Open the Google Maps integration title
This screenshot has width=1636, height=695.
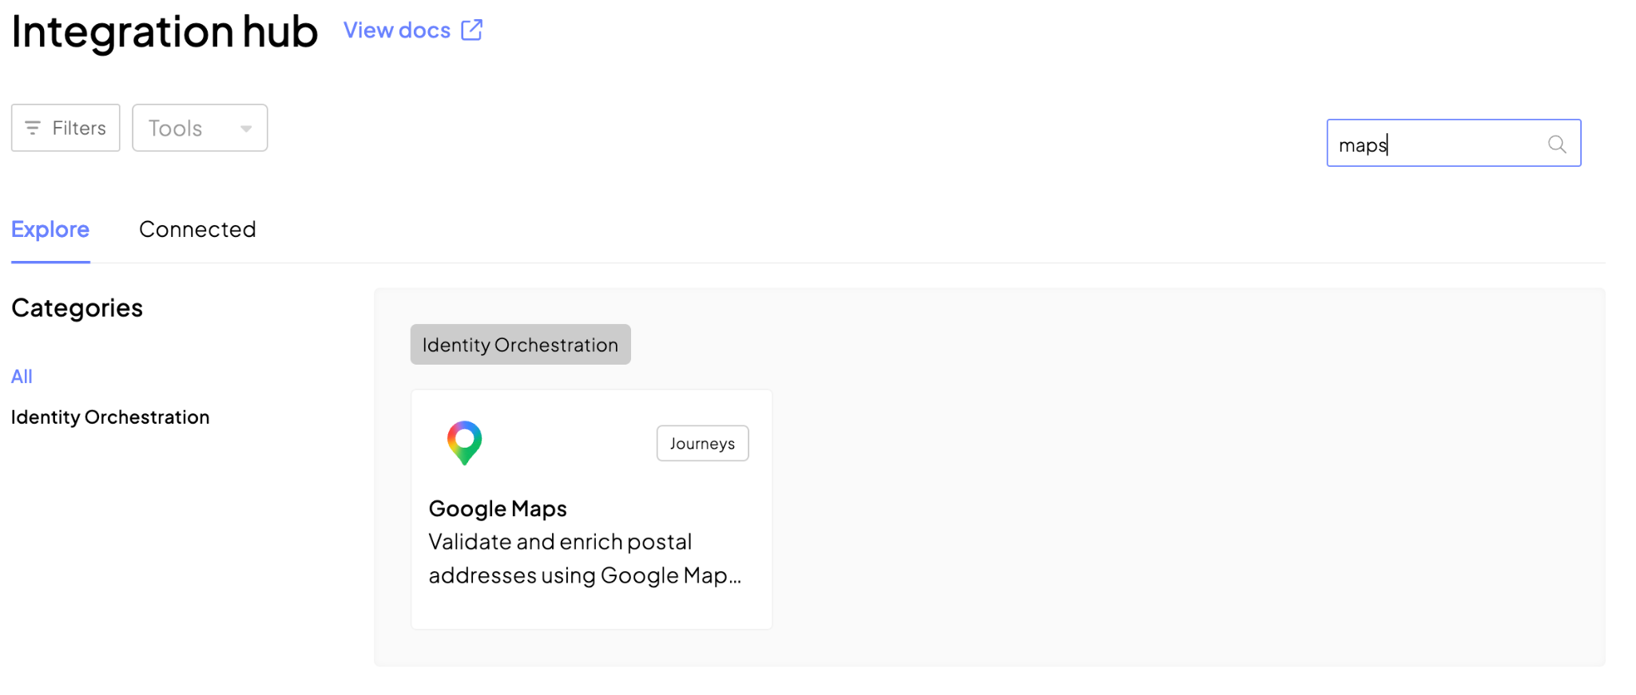[498, 508]
